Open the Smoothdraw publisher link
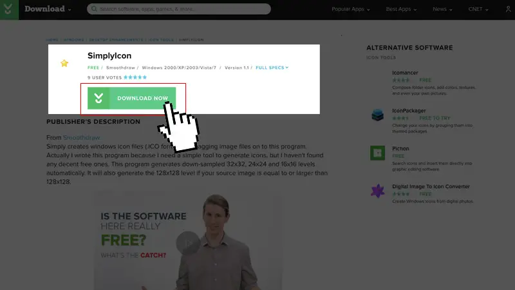Viewport: 515px width, 290px height. pyautogui.click(x=82, y=137)
